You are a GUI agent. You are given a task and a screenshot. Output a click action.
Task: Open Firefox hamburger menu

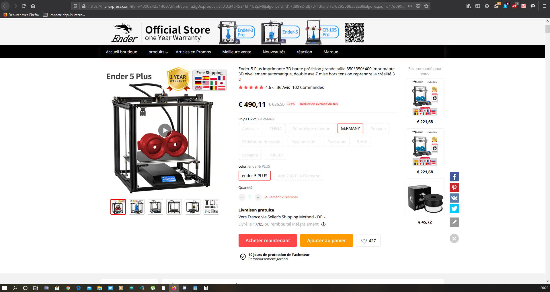tap(544, 6)
